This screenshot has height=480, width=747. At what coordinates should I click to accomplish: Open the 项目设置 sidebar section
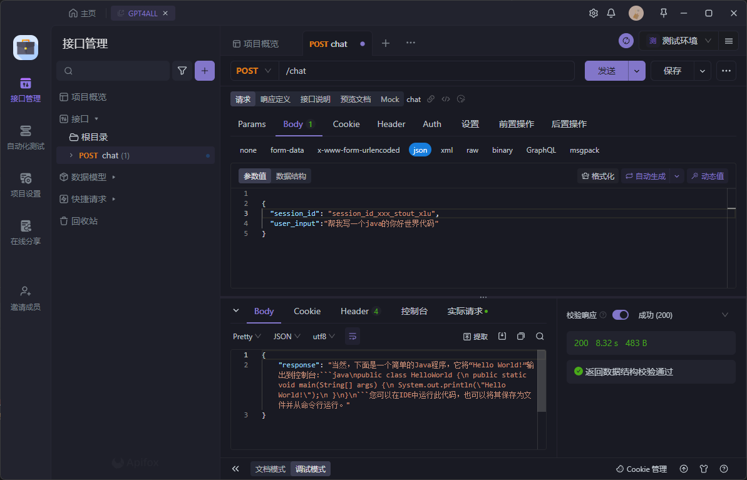tap(25, 185)
